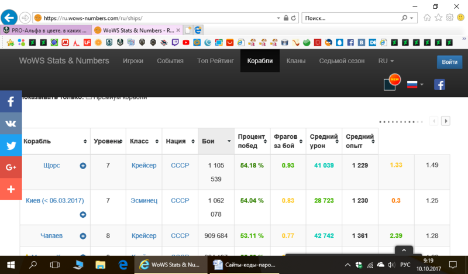This screenshot has height=274, width=468.
Task: Open the Facebook icon in site header
Action: click(x=439, y=84)
